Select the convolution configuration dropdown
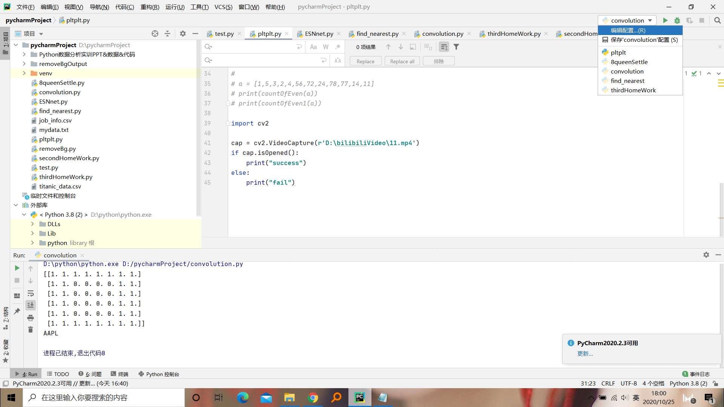Viewport: 724px width, 407px height. (629, 20)
